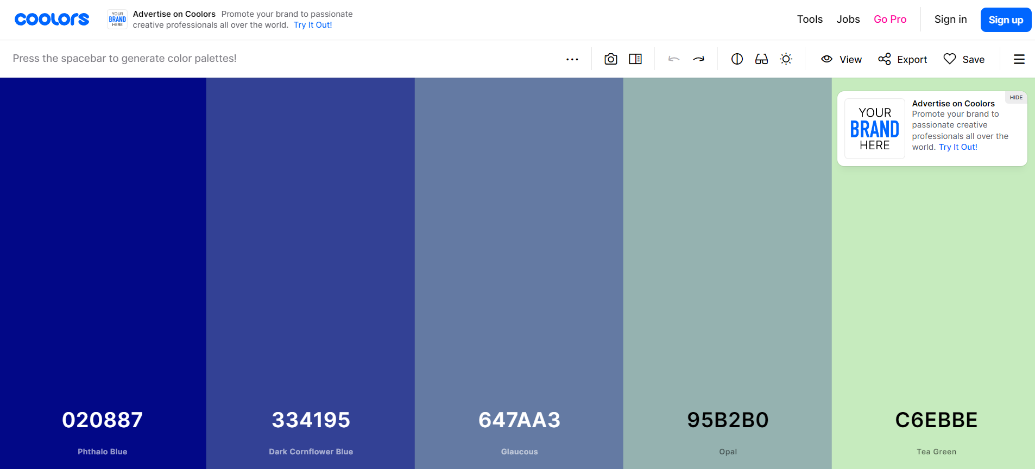This screenshot has height=469, width=1035.
Task: Click the Advertise on Coolors banner title
Action: coord(174,14)
